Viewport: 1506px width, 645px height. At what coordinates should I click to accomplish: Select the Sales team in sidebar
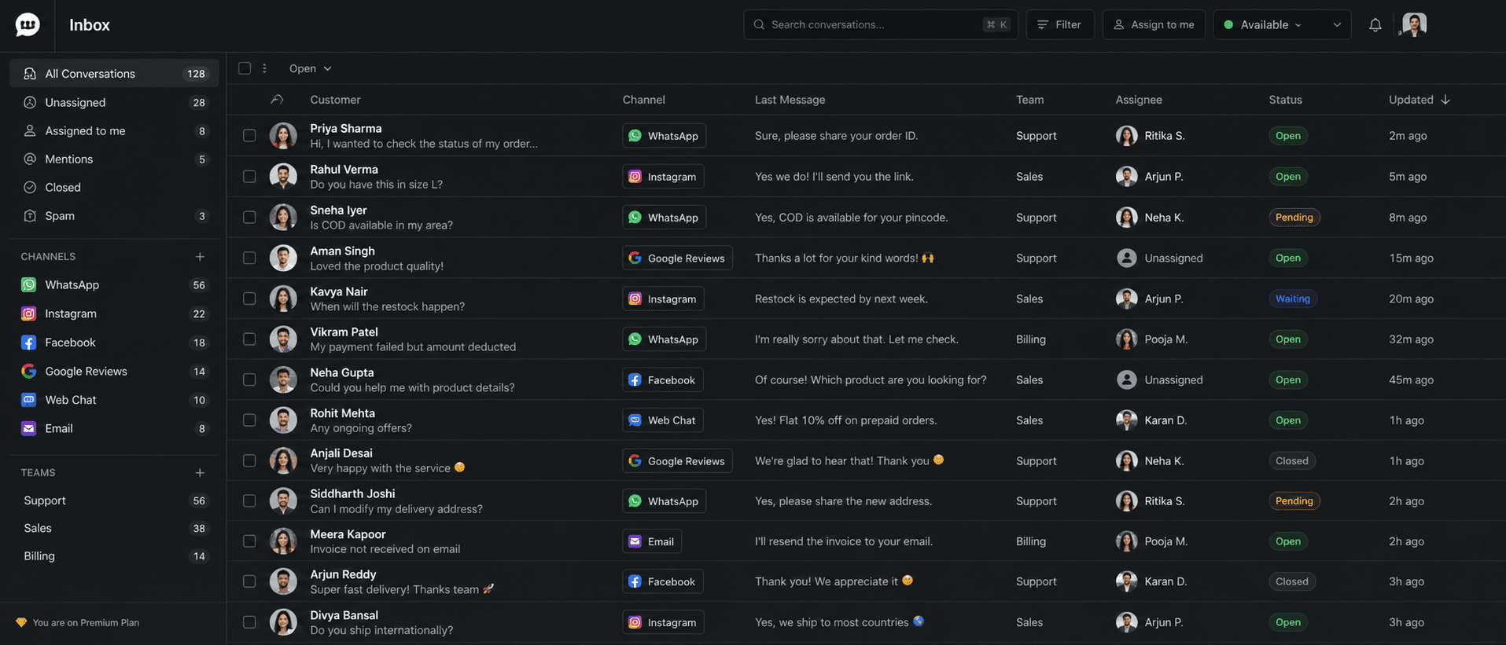114,528
